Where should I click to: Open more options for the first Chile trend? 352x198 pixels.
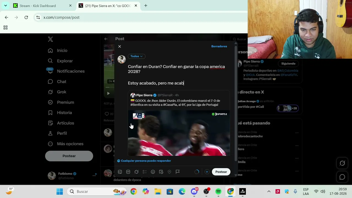[x=297, y=133]
